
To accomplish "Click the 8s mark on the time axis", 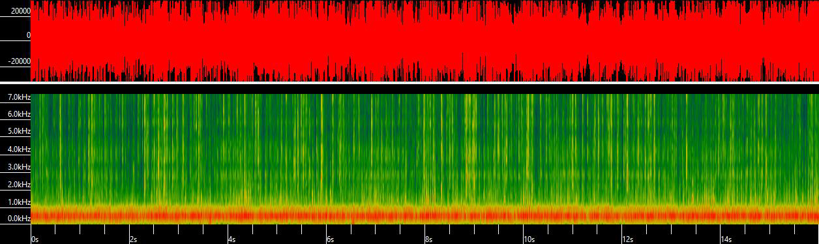I will pos(428,239).
